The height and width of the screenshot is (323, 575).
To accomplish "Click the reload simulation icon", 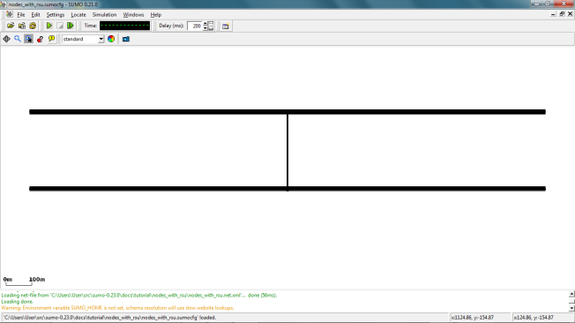I will [x=33, y=26].
